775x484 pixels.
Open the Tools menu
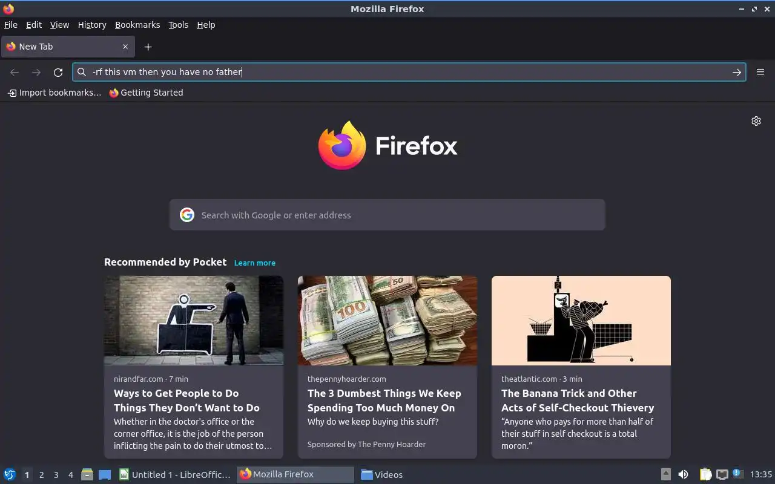tap(178, 25)
